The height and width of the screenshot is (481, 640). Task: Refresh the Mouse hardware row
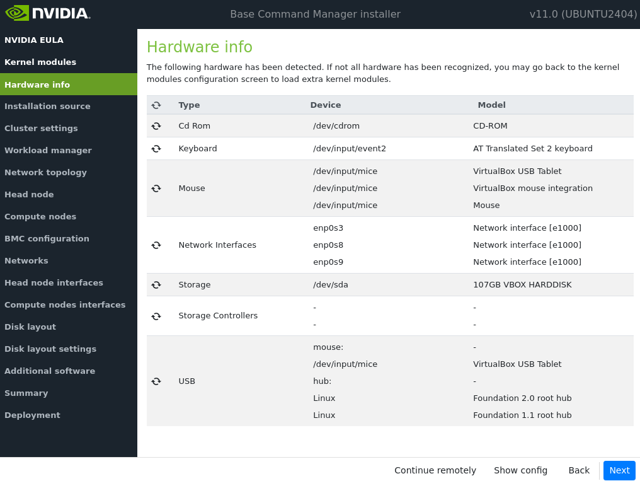coord(156,188)
